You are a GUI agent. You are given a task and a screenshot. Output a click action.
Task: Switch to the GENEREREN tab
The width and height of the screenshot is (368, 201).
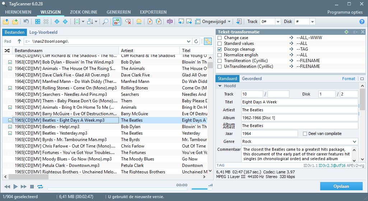click(x=118, y=12)
